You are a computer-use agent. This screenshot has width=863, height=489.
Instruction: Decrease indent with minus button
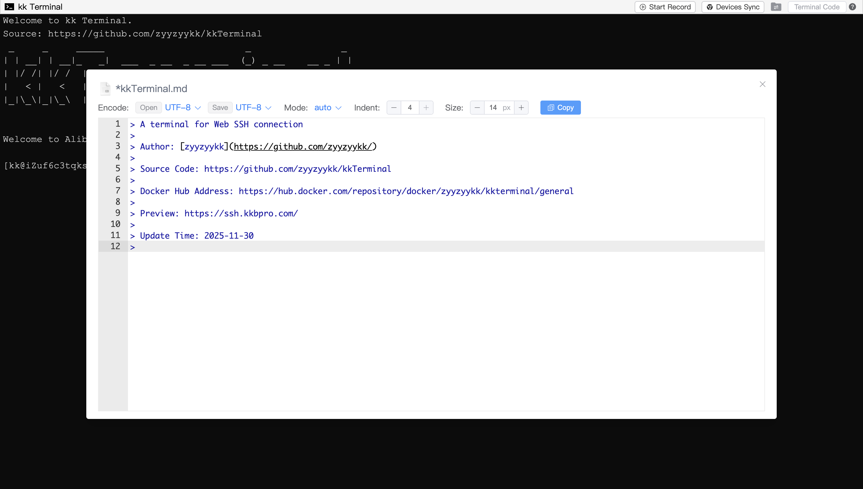coord(394,108)
